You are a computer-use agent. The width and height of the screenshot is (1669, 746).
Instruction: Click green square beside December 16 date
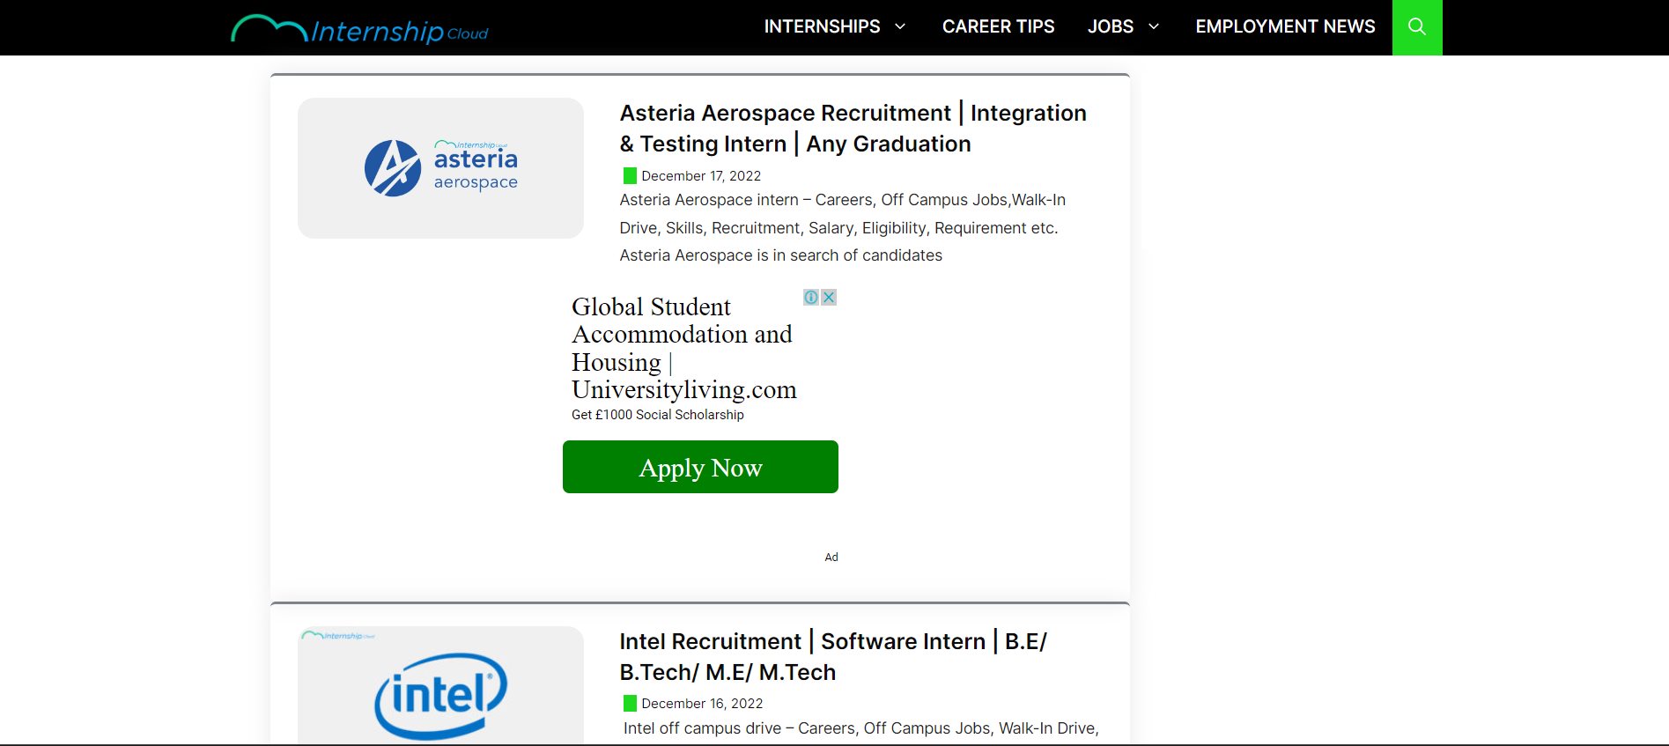point(630,703)
